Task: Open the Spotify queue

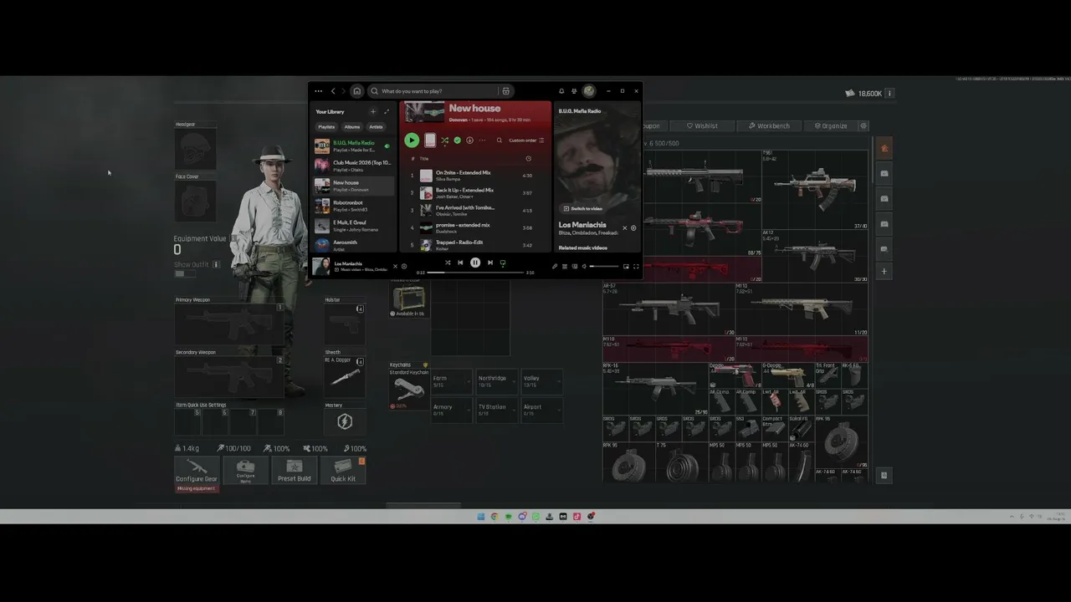Action: 565,267
